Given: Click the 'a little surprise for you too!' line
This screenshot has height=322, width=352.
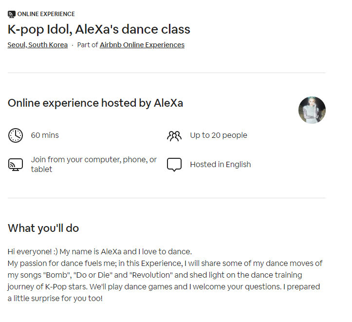Looking at the screenshot, I should [x=56, y=298].
